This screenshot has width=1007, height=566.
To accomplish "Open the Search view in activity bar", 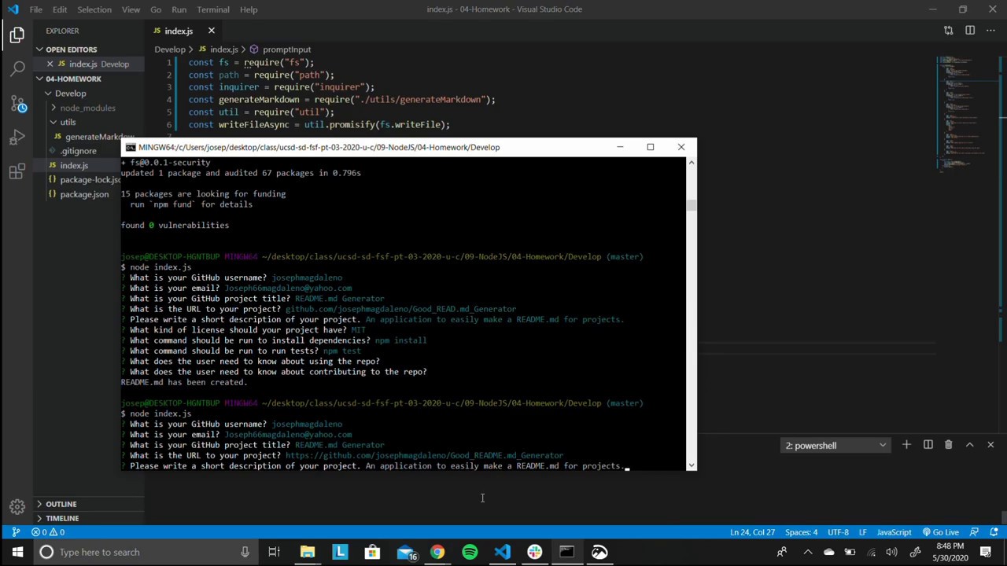I will (17, 69).
